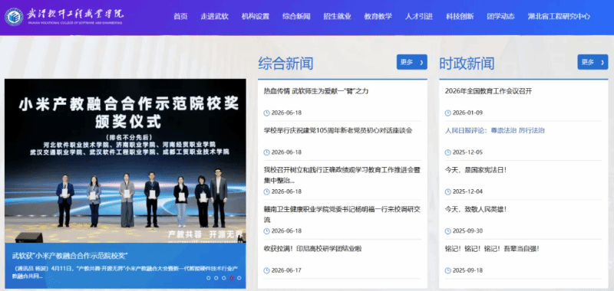Click the 小米产教融合 award ceremony slide image
This screenshot has height=291, width=614.
[125, 161]
